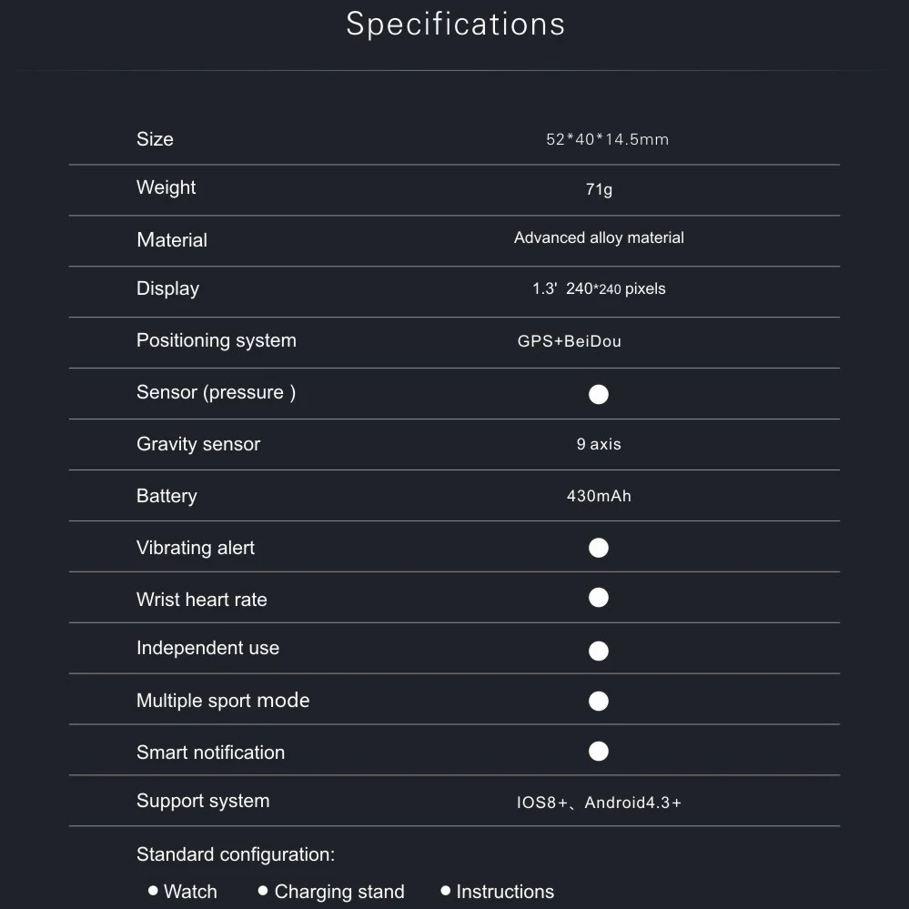Click the Advanced alloy material text
Viewport: 909px width, 909px height.
tap(599, 238)
